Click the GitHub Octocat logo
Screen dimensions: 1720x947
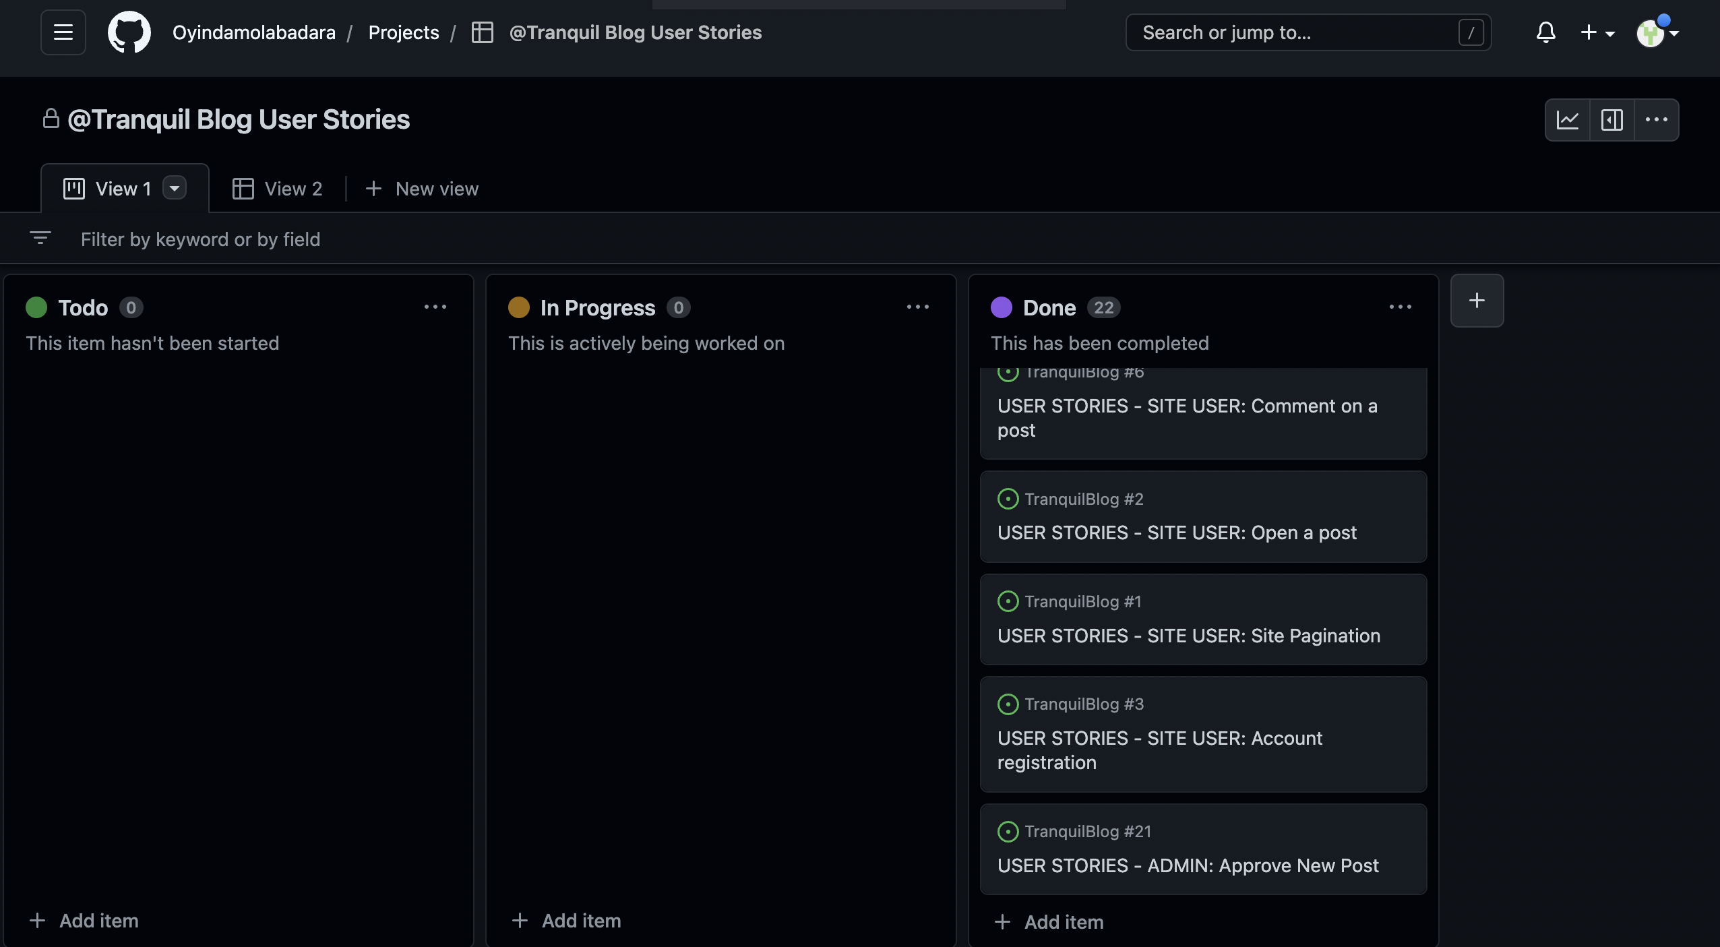pyautogui.click(x=129, y=32)
